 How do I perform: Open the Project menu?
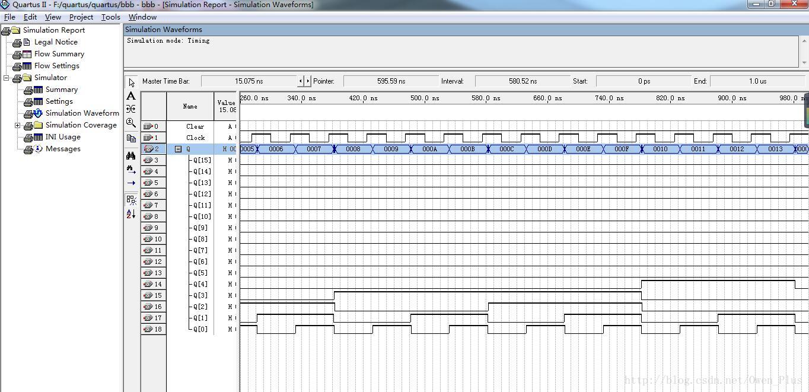tap(81, 17)
